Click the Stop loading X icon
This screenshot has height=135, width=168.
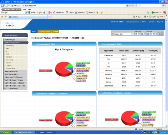click(134, 6)
